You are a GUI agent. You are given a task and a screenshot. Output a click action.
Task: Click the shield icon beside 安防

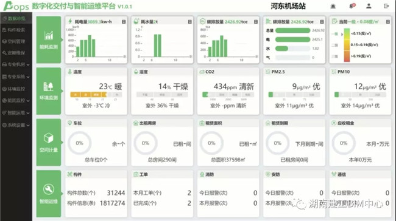268,174
